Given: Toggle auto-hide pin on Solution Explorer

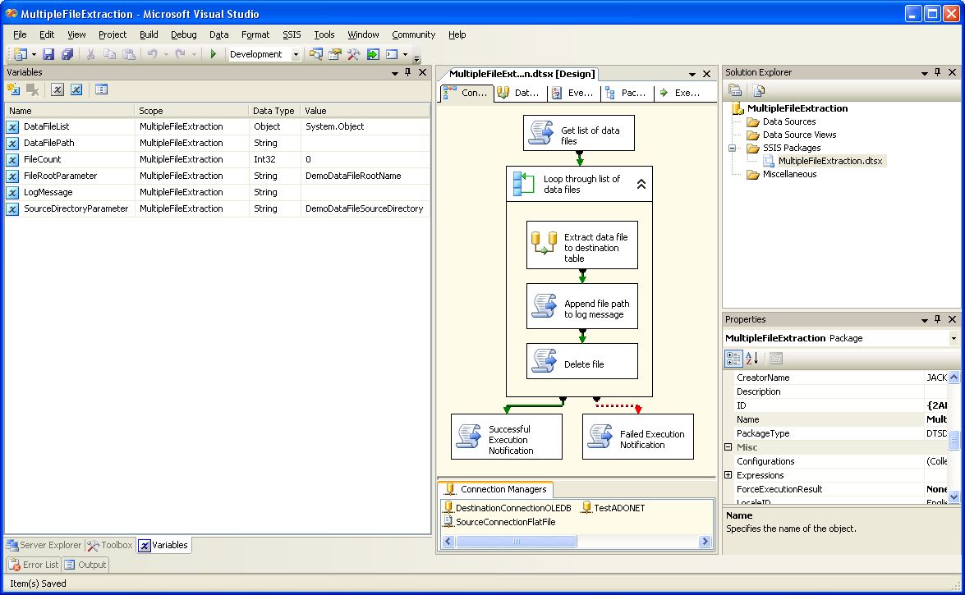Looking at the screenshot, I should coord(938,72).
